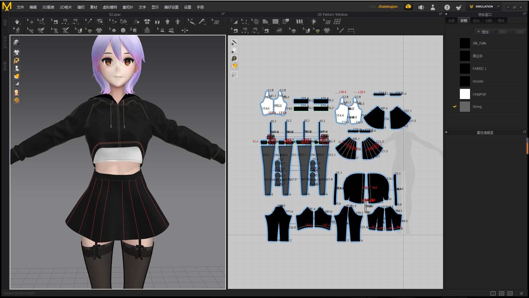Screen dimensions: 529x298
Task: Click the zhaiyingjun username link
Action: pos(388,7)
